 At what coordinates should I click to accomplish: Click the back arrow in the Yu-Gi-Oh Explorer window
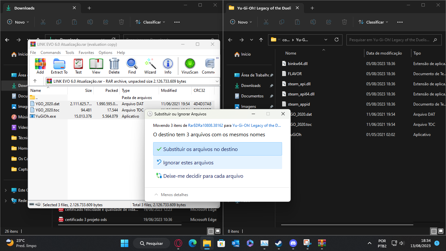pyautogui.click(x=230, y=40)
